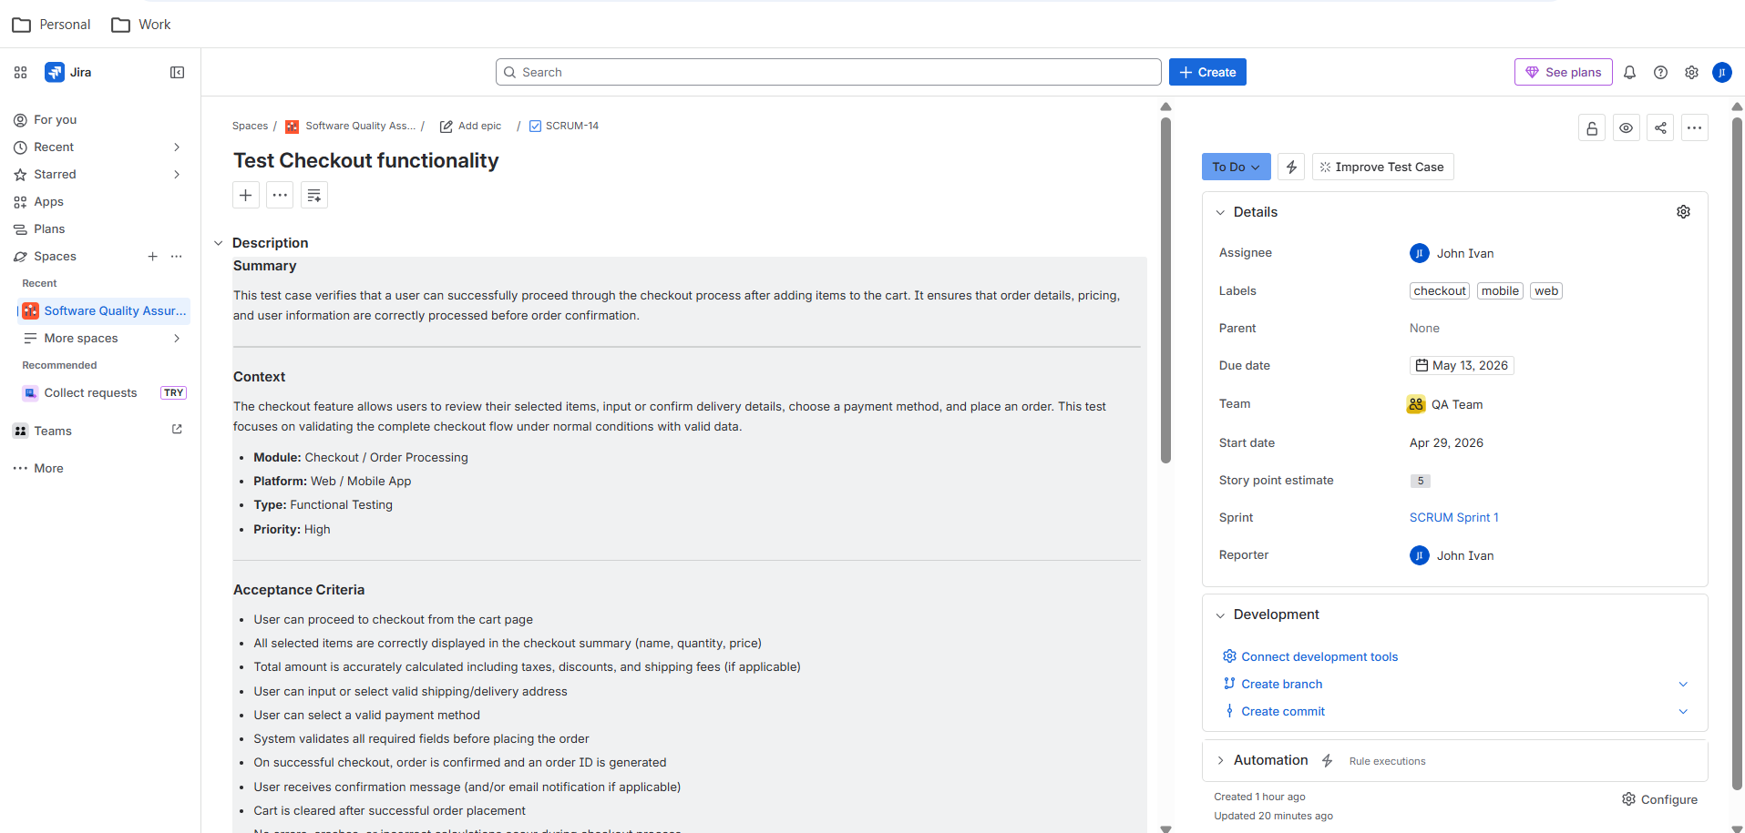Open For you in the sidebar
This screenshot has height=833, width=1745.
(98, 119)
